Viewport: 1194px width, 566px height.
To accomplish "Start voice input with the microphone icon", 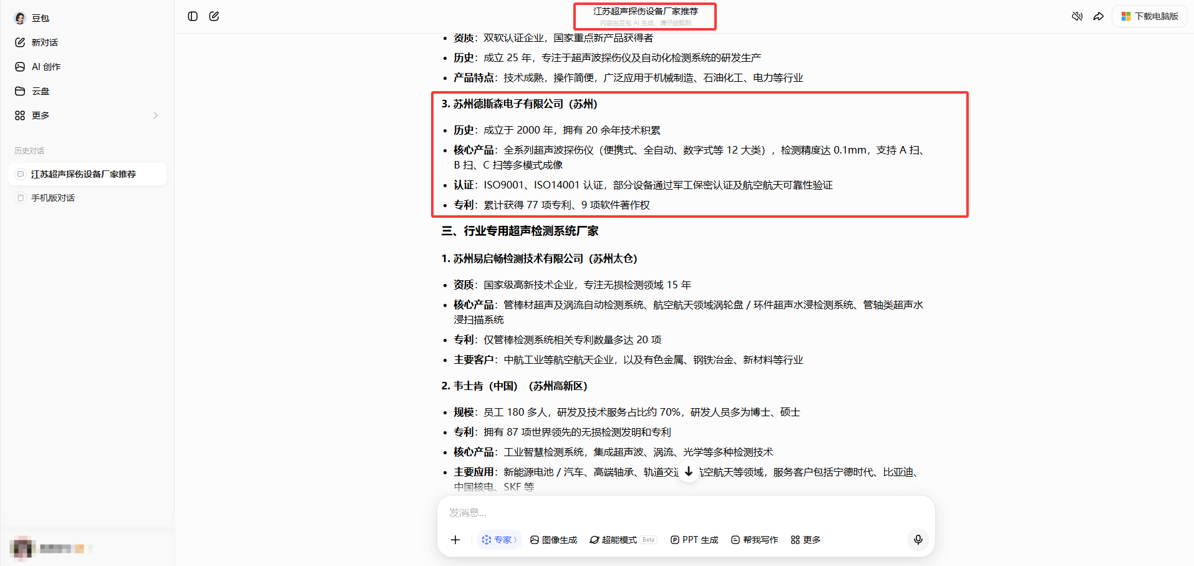I will 918,540.
